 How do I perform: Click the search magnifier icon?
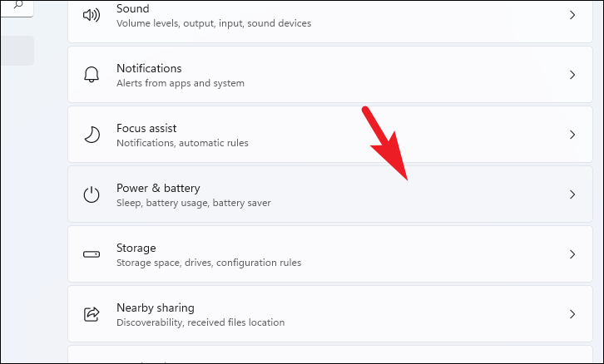tap(17, 5)
